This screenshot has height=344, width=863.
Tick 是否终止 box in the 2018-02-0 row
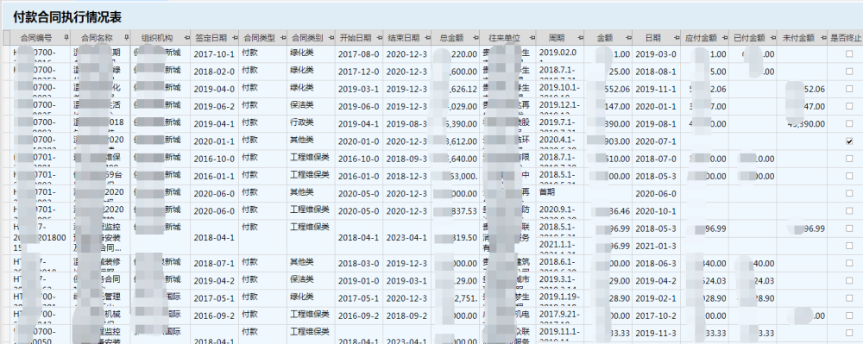[x=850, y=72]
